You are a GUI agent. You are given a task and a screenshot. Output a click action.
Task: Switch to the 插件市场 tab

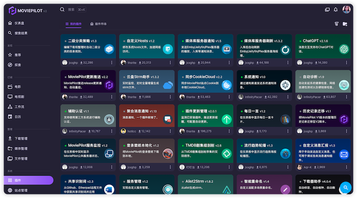point(98,24)
